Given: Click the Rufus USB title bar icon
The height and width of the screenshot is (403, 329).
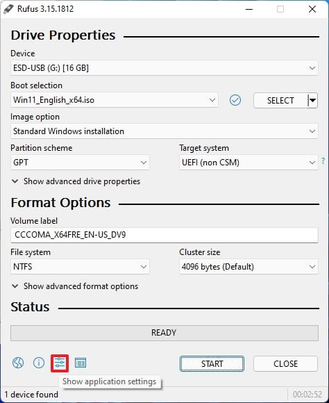Looking at the screenshot, I should pyautogui.click(x=8, y=9).
